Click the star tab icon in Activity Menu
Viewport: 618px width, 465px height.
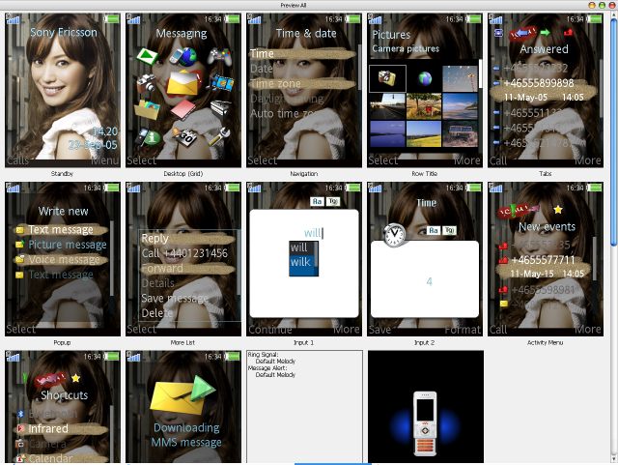[x=558, y=210]
